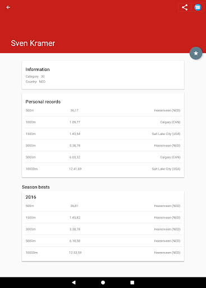
Task: Click the 1000m distance label
Action: coord(31,122)
